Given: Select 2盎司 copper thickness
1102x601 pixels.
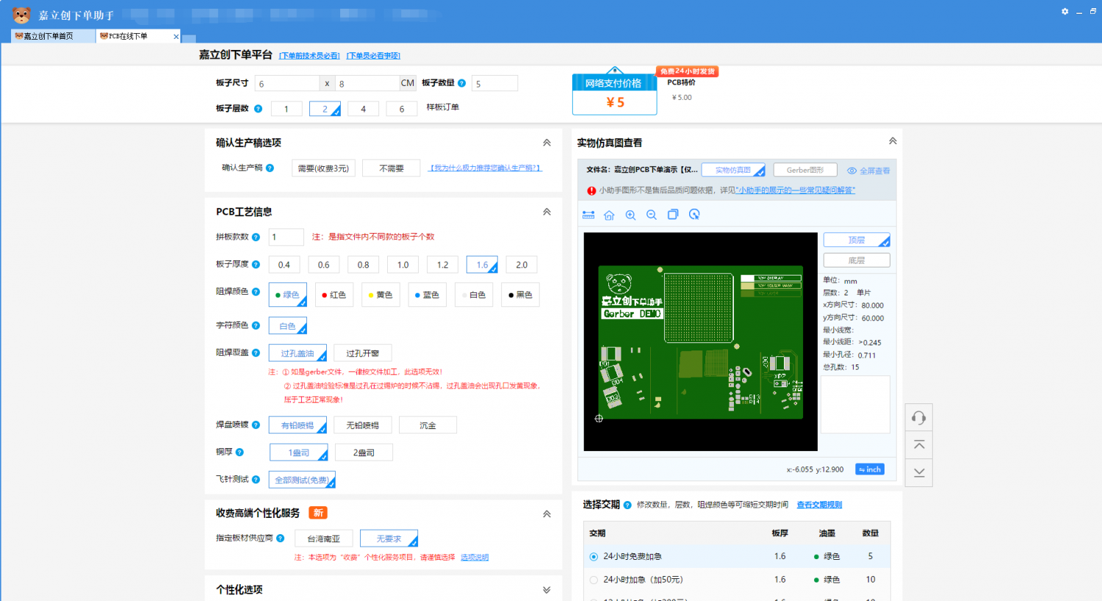Looking at the screenshot, I should tap(363, 453).
